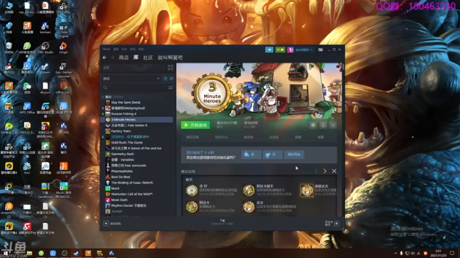The image size is (460, 258).
Task: Mark game as favorite with star
Action: (x=333, y=125)
